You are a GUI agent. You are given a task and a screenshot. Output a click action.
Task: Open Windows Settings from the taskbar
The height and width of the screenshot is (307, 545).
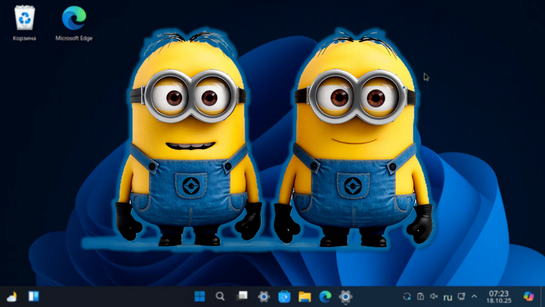[x=264, y=297]
